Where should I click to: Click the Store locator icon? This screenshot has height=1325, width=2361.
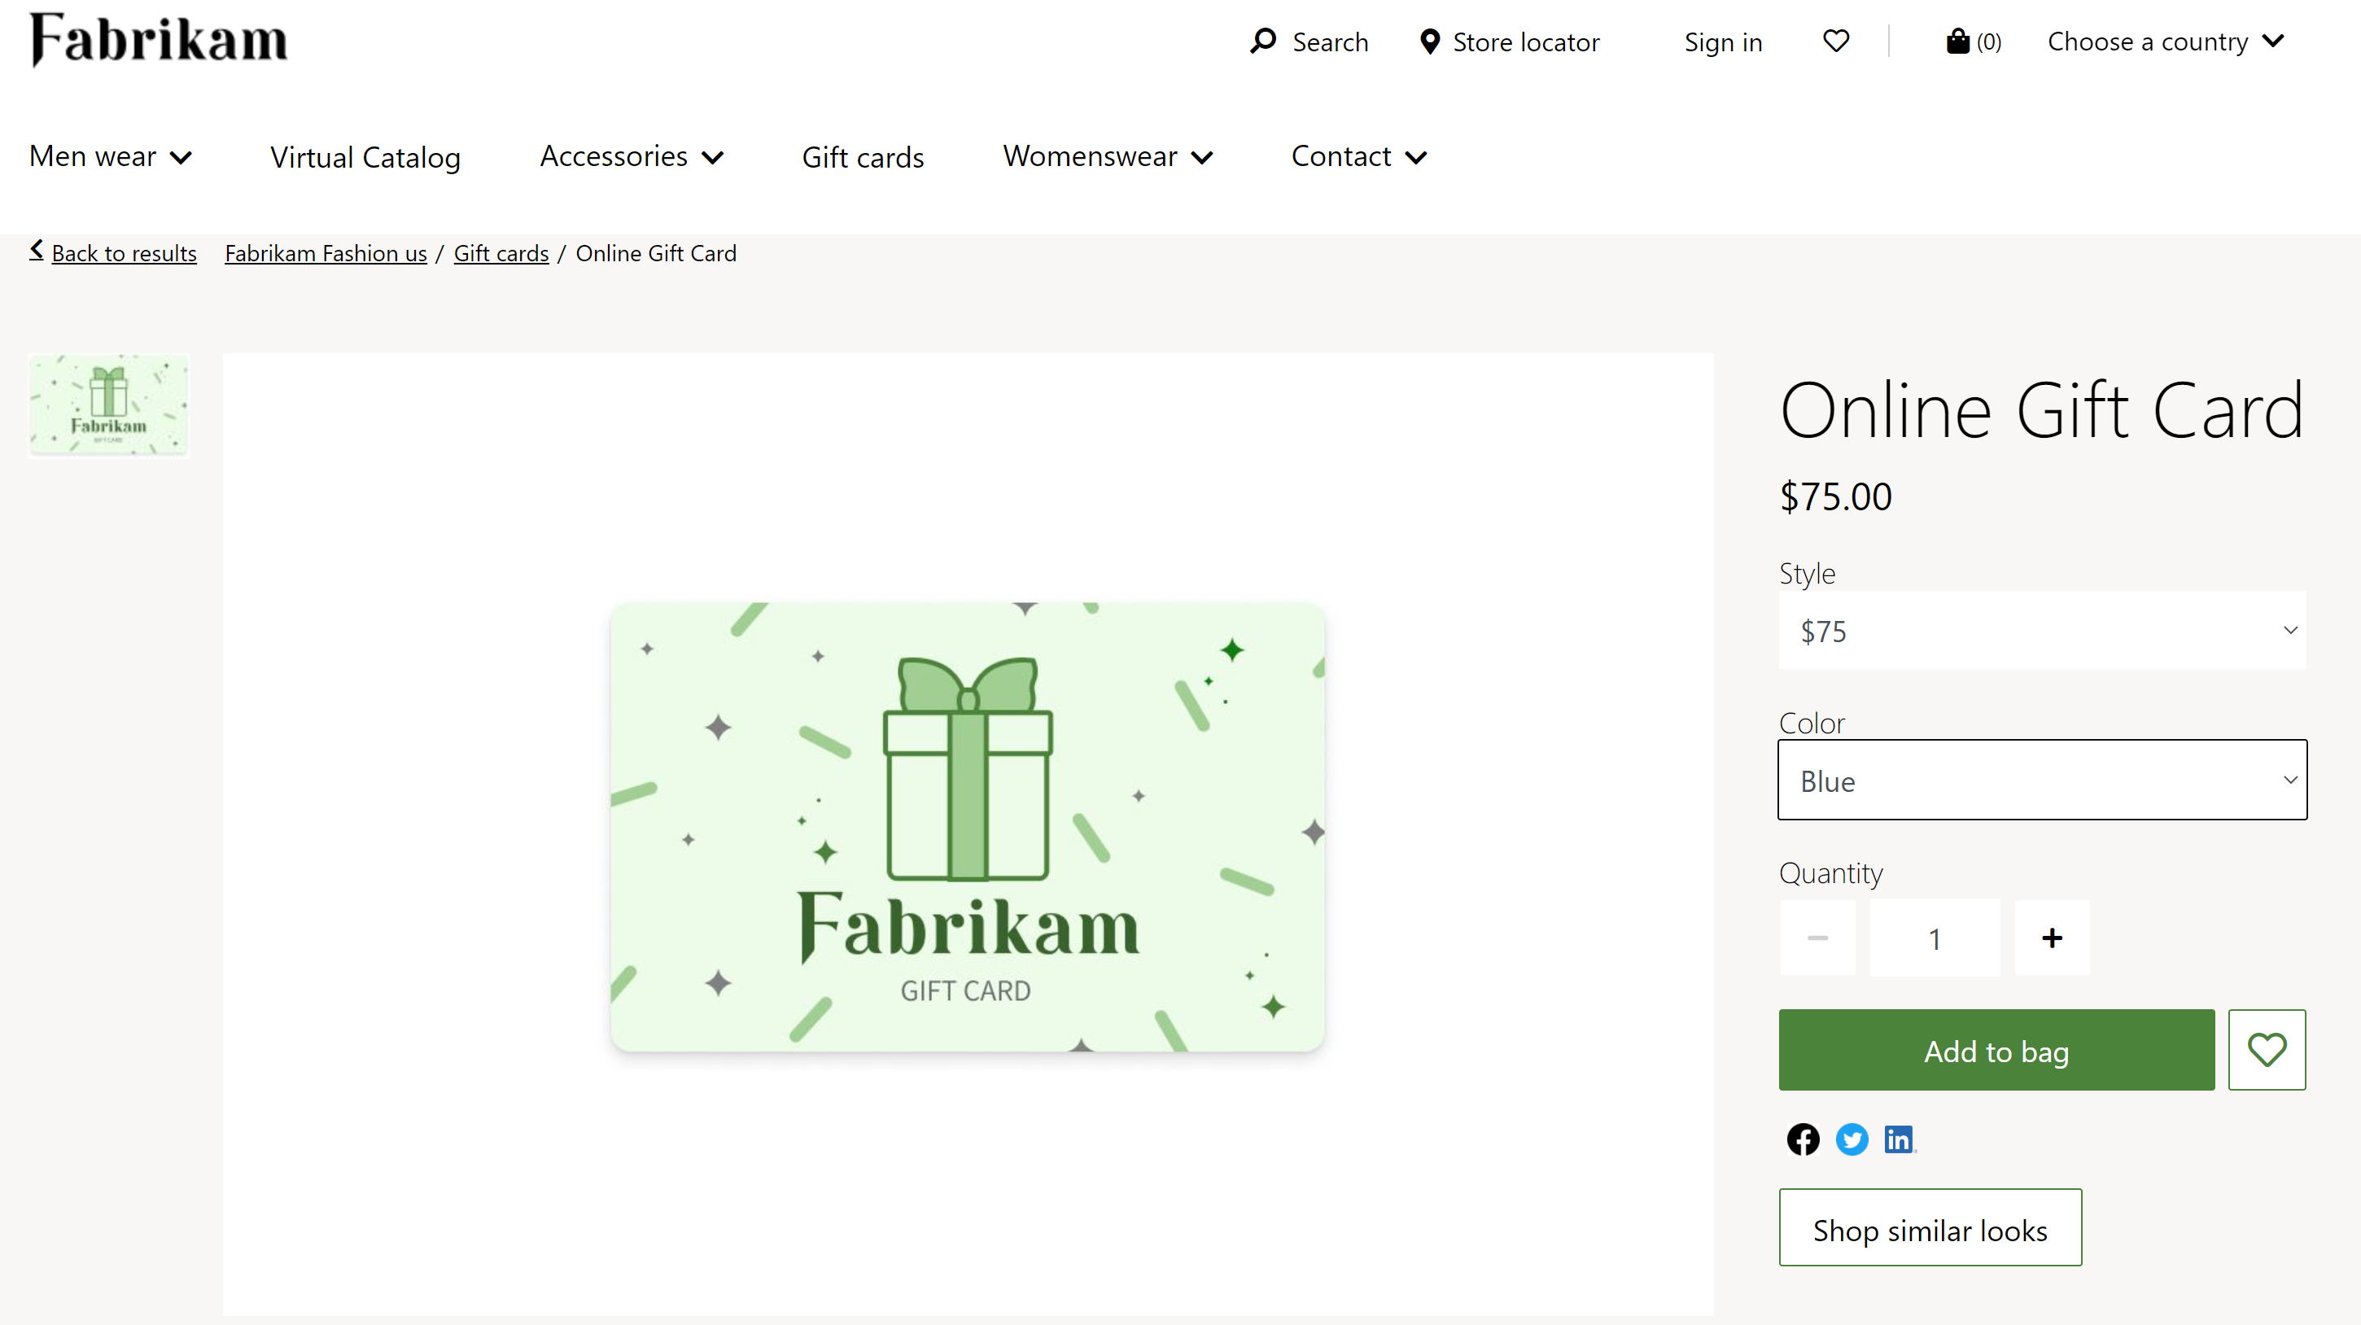click(x=1423, y=41)
